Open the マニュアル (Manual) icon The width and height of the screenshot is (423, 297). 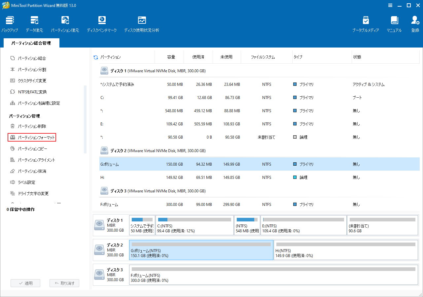[x=394, y=23]
